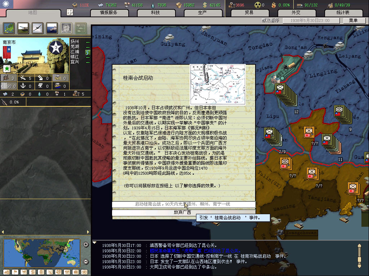
Task: Open the naval units overview ship icon
Action: [x=52, y=28]
